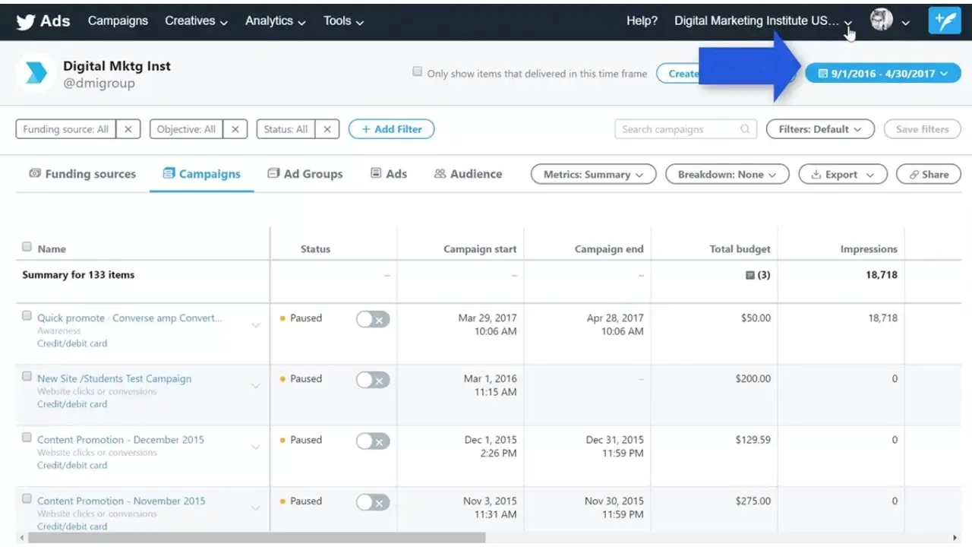Click the Create campaign button
972x547 pixels.
click(677, 74)
